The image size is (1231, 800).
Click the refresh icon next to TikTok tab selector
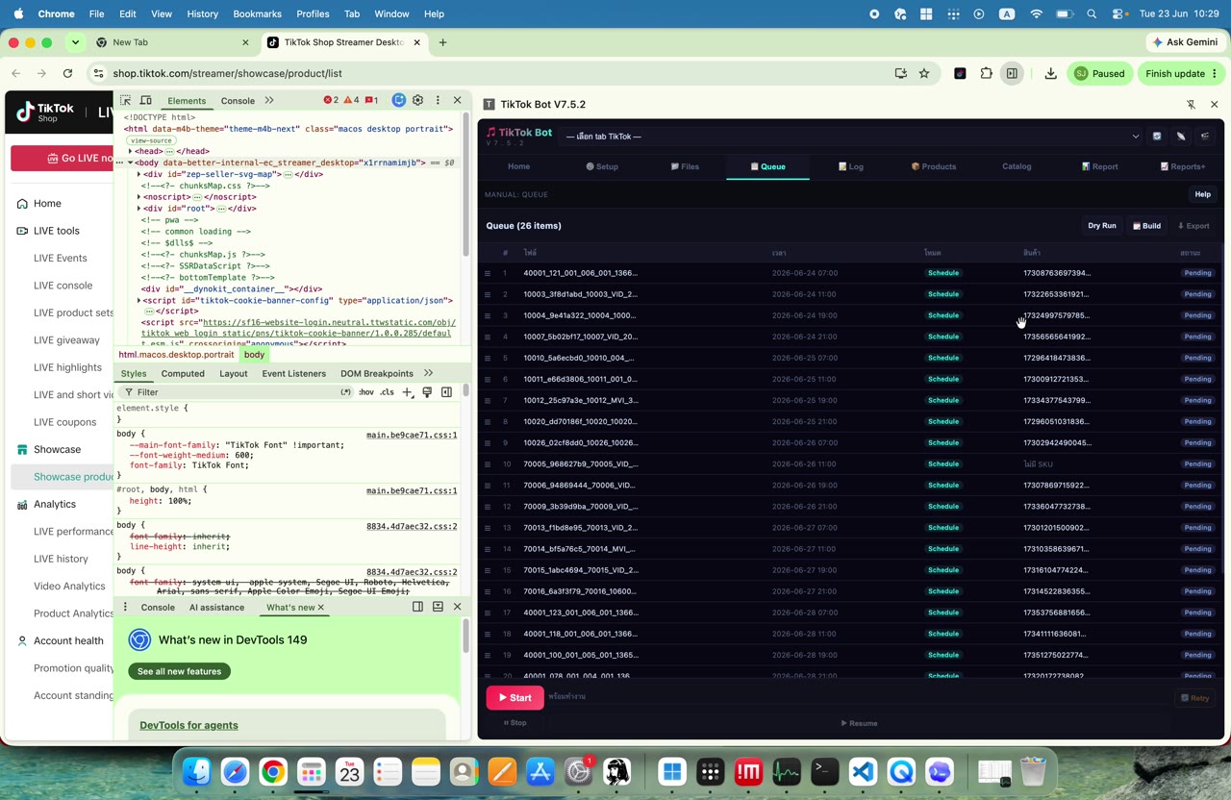(x=1157, y=137)
